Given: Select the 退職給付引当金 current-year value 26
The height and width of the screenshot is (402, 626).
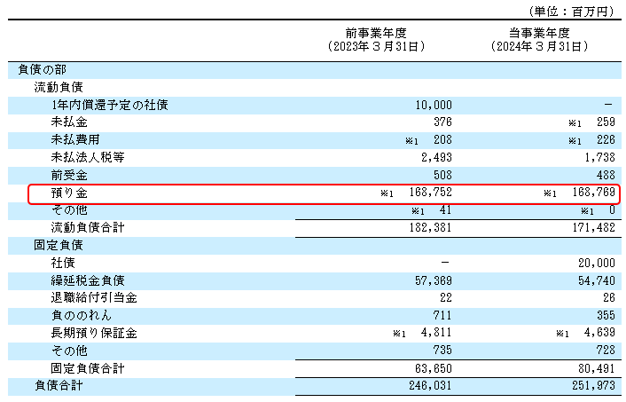Looking at the screenshot, I should pyautogui.click(x=606, y=298).
